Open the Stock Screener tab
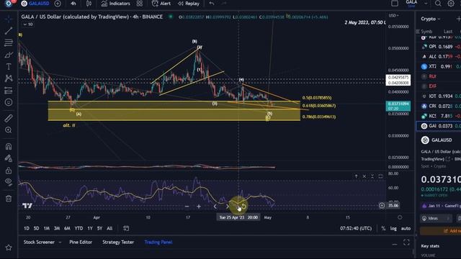This screenshot has width=461, height=259. (39, 242)
